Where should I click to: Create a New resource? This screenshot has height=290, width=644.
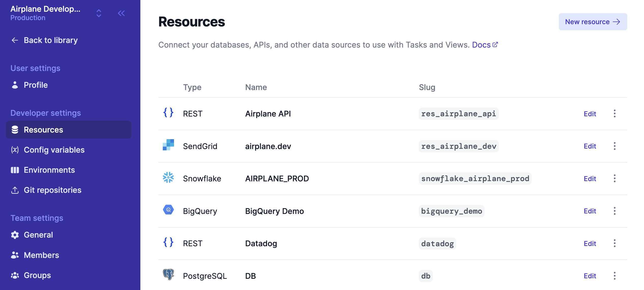pyautogui.click(x=593, y=22)
